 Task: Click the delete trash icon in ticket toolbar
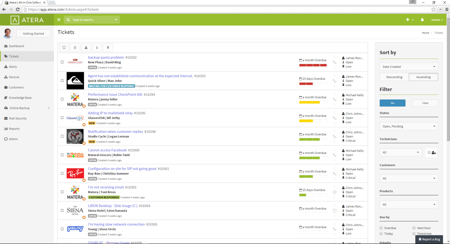(75, 48)
